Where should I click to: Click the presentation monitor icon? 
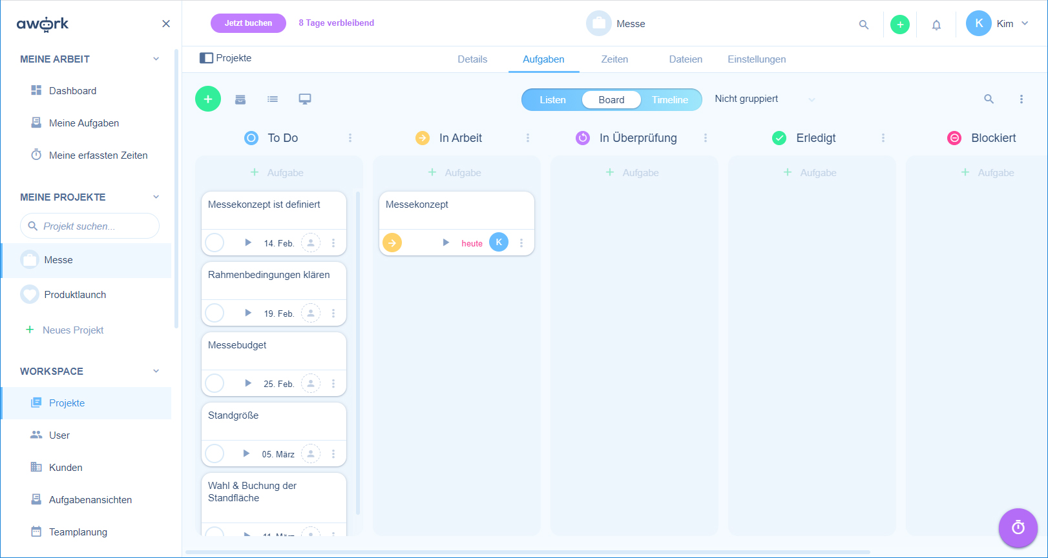(305, 99)
